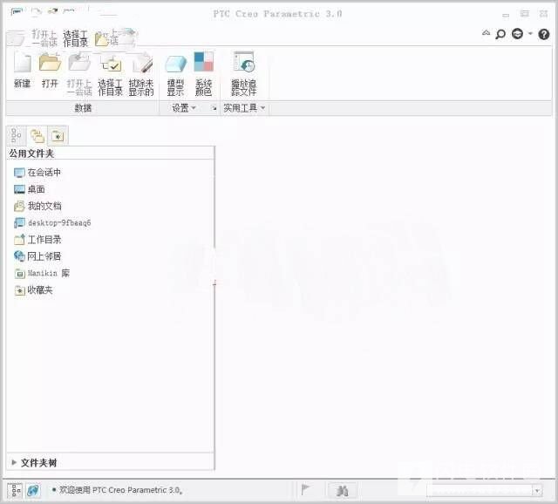Open 系统颜色 color settings

click(203, 74)
